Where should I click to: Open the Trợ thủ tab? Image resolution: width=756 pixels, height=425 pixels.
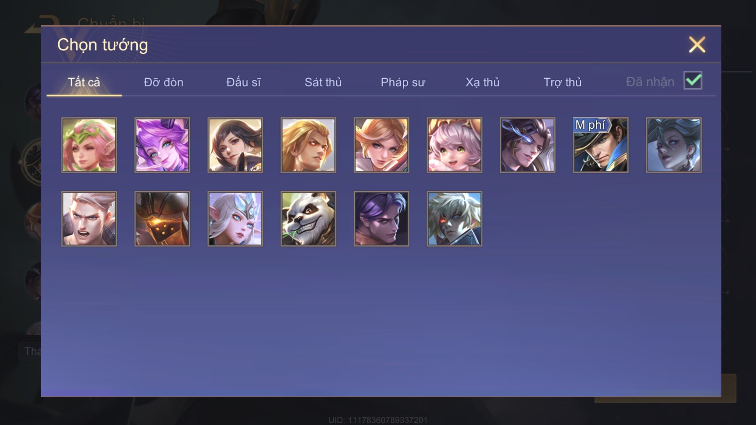(563, 82)
